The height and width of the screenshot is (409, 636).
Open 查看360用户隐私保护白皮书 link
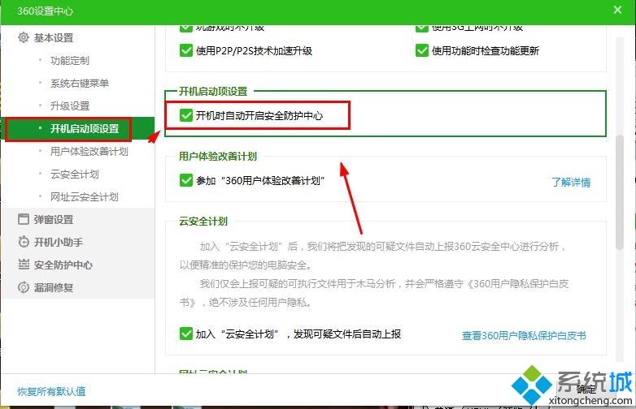click(524, 335)
